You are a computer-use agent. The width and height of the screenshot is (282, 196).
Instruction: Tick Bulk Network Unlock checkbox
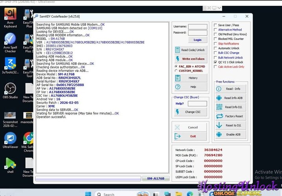coord(215,58)
